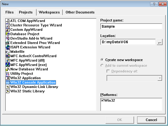Click the OK button
The image size is (168, 126).
[x=120, y=120]
